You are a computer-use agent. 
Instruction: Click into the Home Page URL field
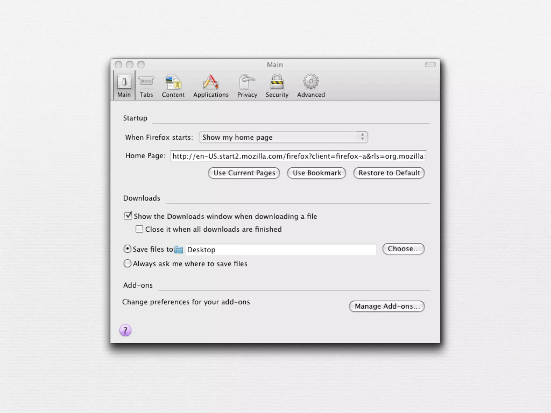pyautogui.click(x=298, y=156)
